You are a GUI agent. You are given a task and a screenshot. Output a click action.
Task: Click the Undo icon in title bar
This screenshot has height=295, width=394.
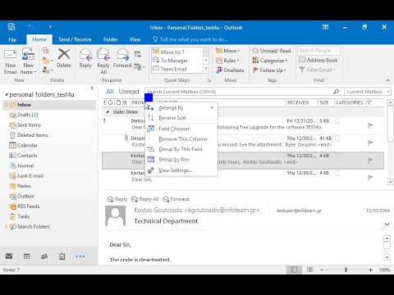[31, 27]
